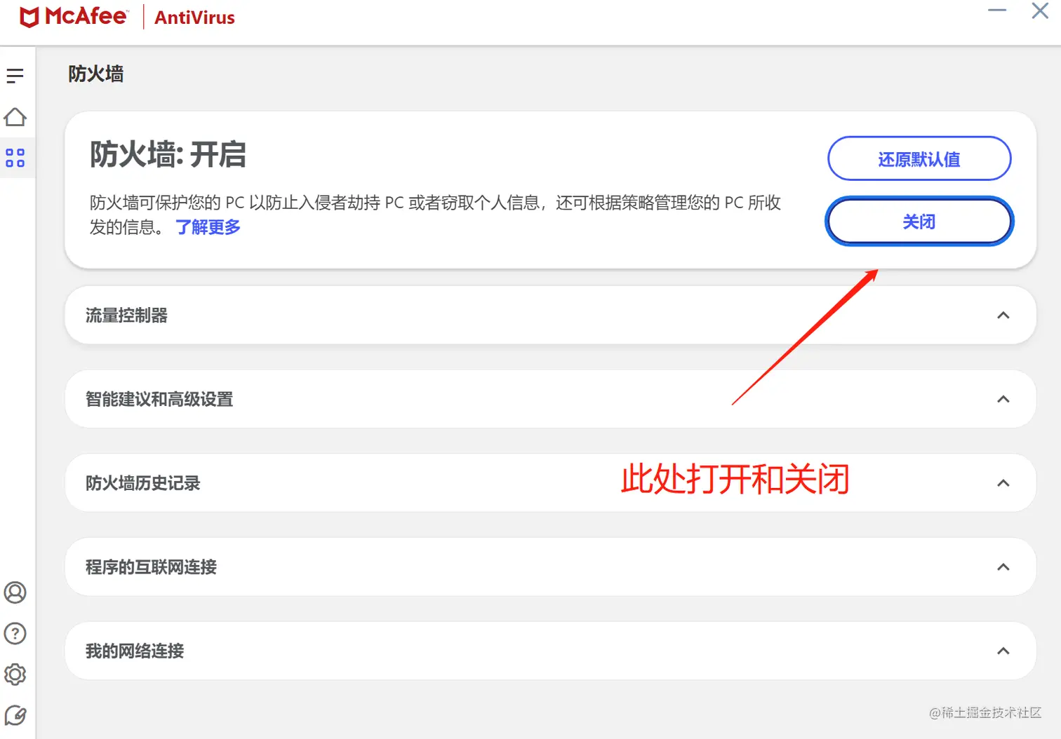The height and width of the screenshot is (739, 1061).
Task: Click the 关闭 firewall button
Action: click(919, 222)
